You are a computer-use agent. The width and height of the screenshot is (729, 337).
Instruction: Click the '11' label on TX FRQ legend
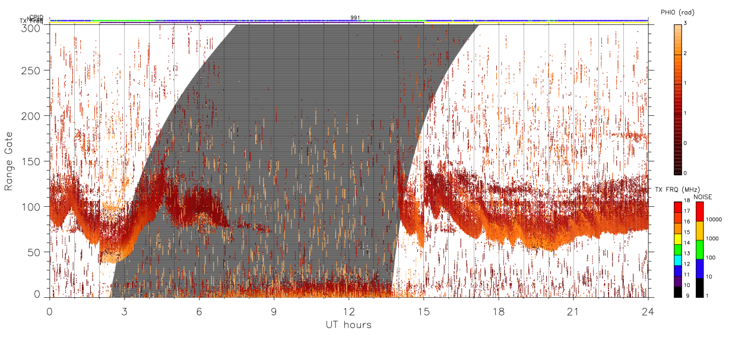686,274
